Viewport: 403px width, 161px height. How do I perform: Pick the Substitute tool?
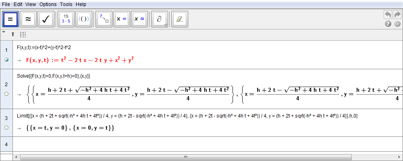104,19
